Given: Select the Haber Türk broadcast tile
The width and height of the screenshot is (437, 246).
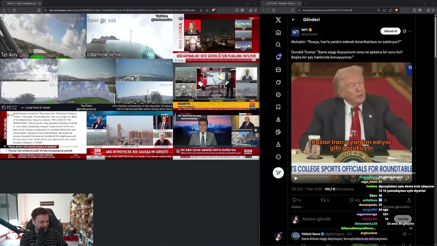Looking at the screenshot, I should [x=130, y=136].
